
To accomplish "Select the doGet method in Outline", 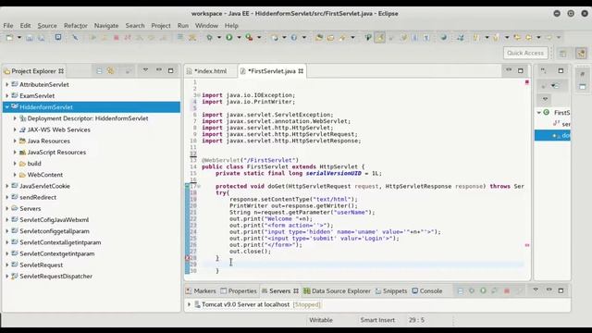I will [553, 136].
